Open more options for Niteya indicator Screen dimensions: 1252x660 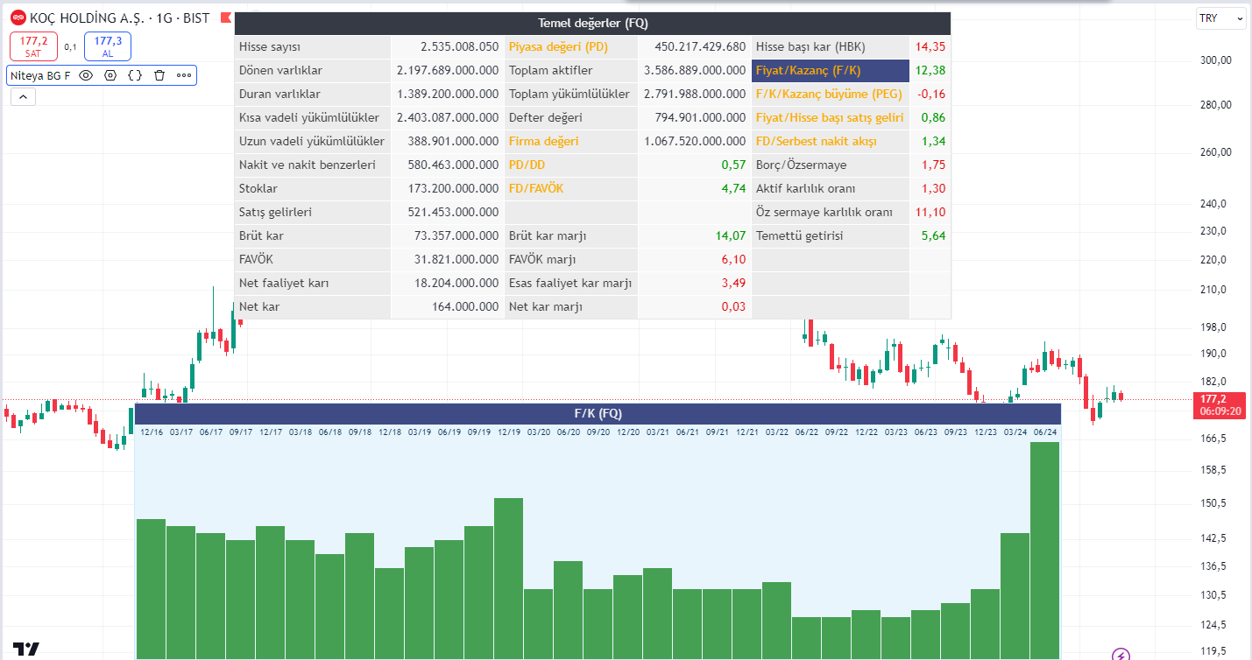tap(183, 75)
